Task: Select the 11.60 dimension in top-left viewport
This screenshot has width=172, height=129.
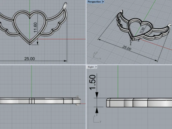Action: click(35, 28)
